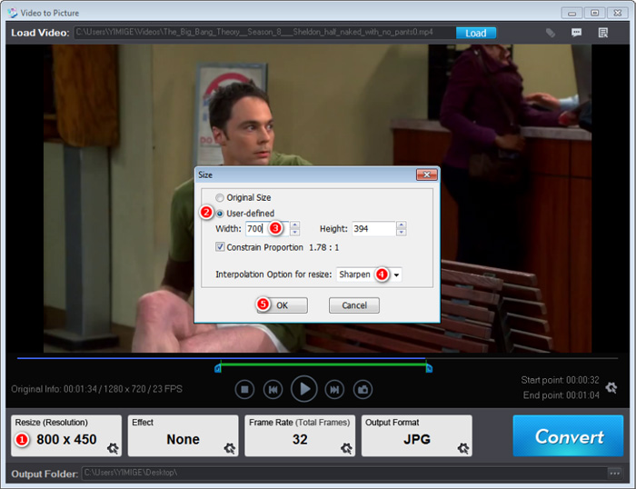Viewport: 636px width, 489px height.
Task: Click the Load Video path field
Action: 265,33
